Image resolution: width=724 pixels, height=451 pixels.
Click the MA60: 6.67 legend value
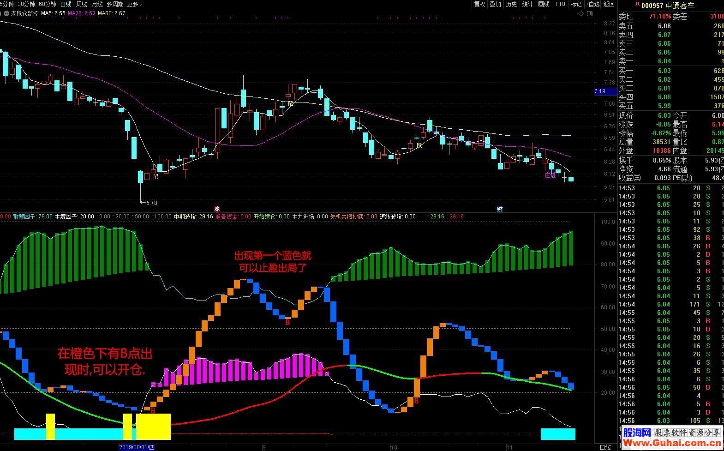112,13
